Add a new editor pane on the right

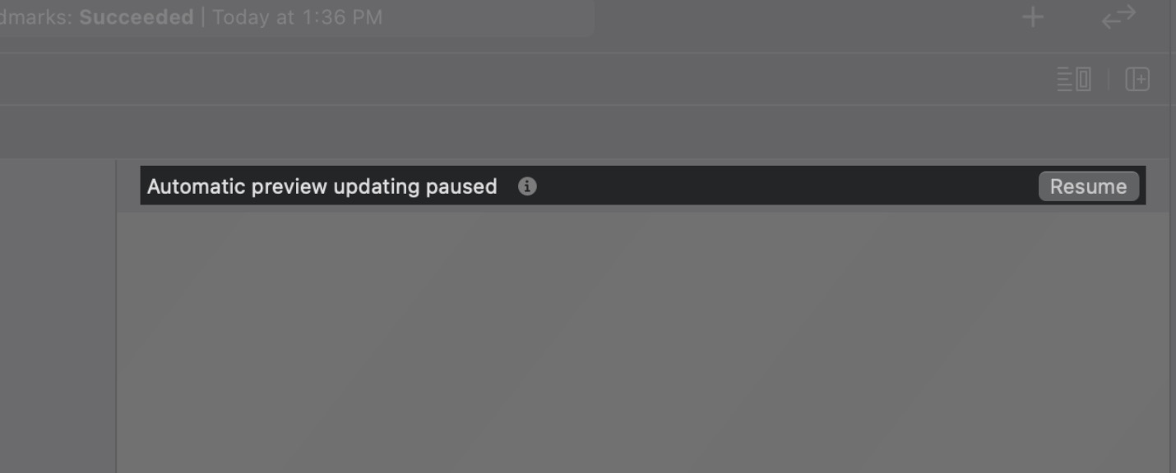1137,80
